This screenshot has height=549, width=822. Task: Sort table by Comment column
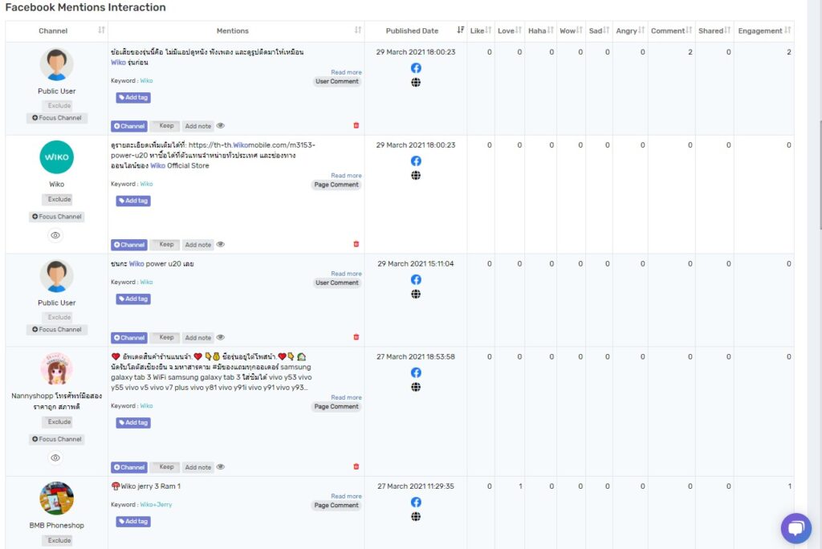pos(689,31)
